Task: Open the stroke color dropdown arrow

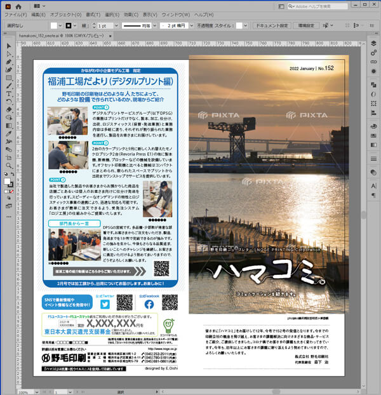Action: pyautogui.click(x=75, y=25)
